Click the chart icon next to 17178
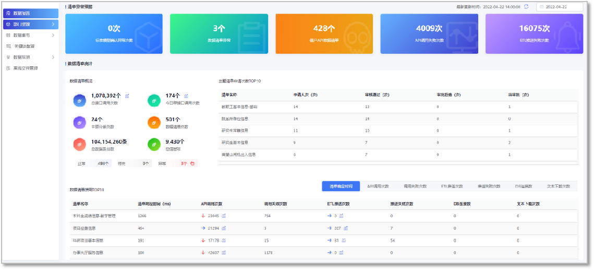The width and height of the screenshot is (594, 270). point(224,240)
